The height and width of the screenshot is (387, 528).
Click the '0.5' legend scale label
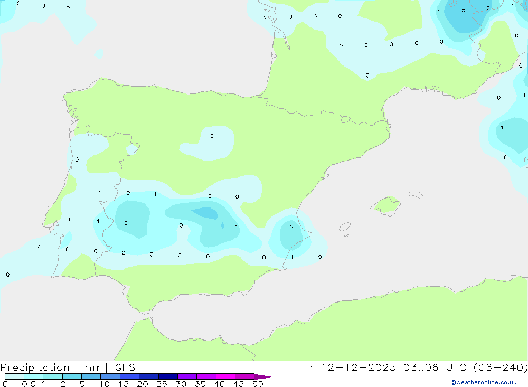point(29,384)
